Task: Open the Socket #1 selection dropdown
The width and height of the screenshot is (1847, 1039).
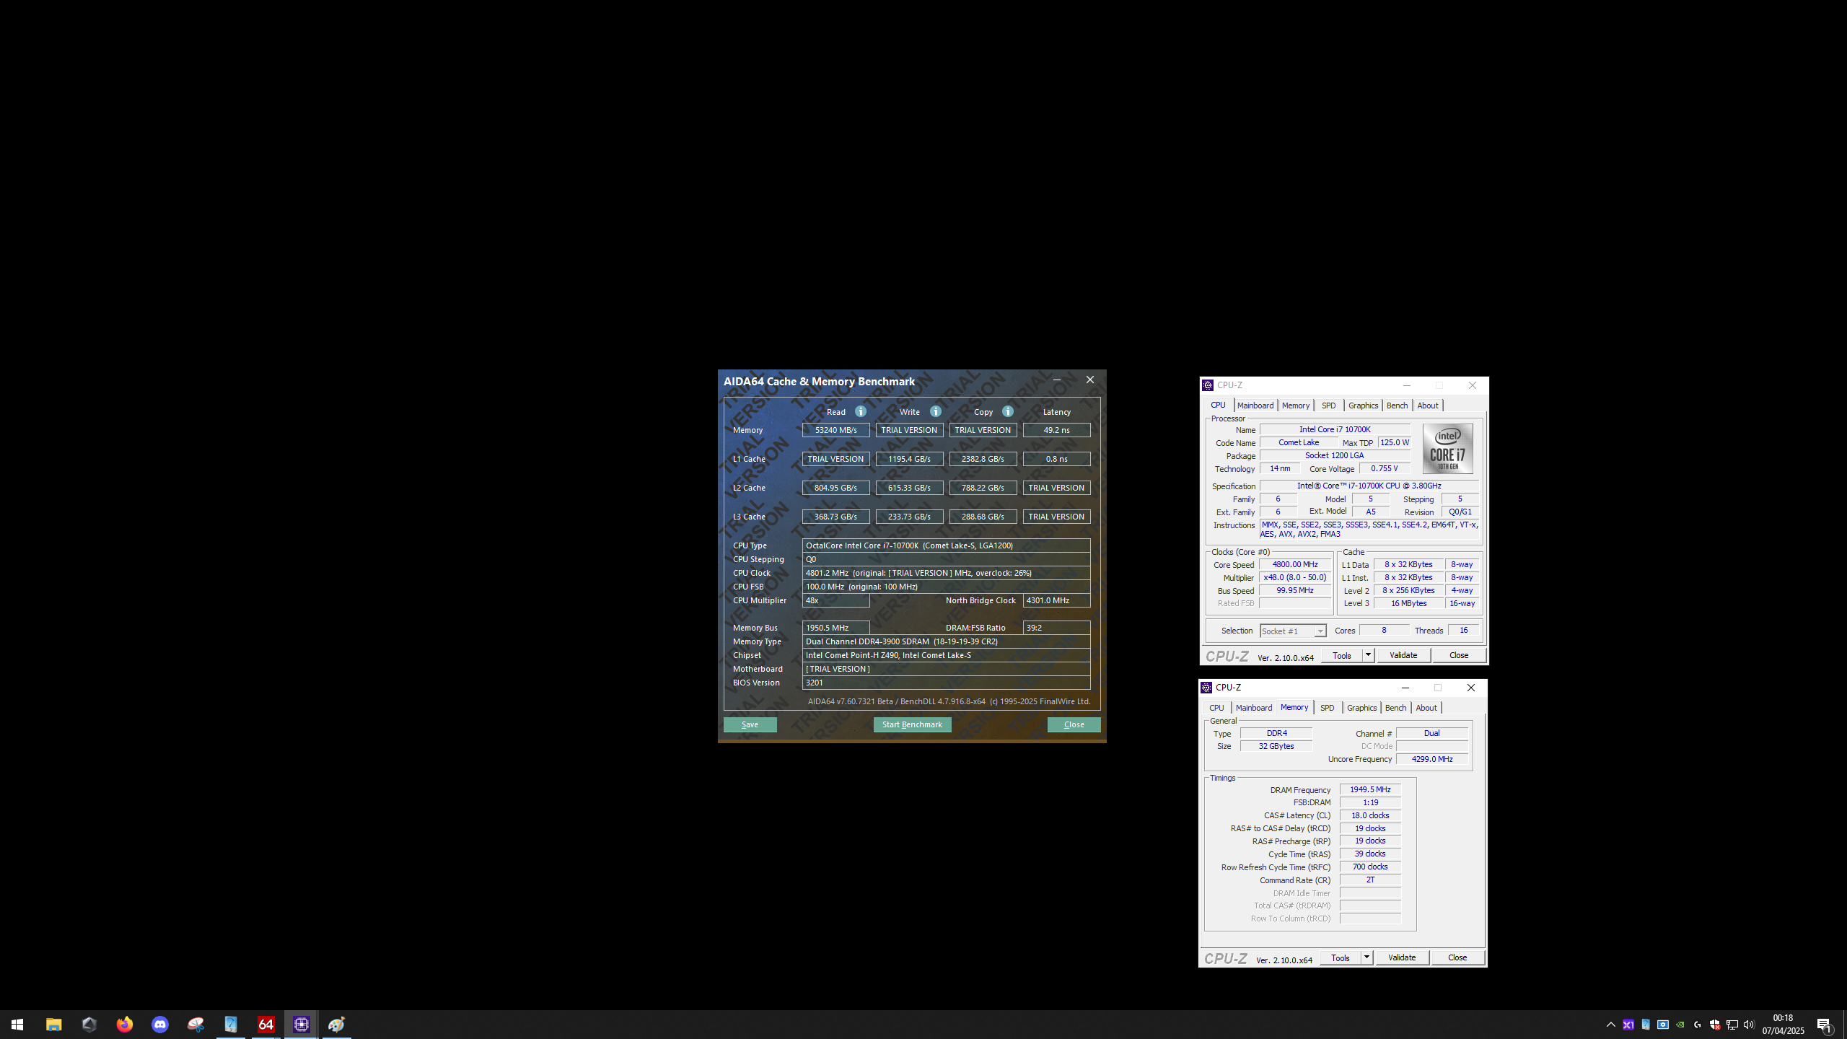Action: (1293, 631)
